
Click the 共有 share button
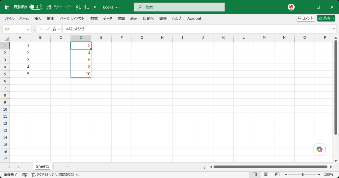[x=326, y=18]
